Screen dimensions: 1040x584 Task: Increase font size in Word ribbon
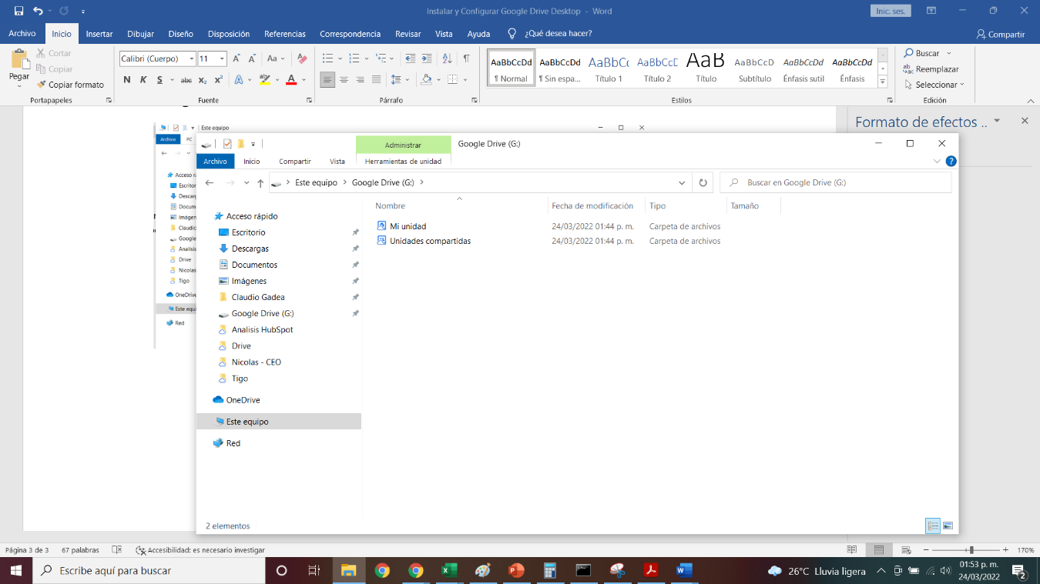[237, 58]
